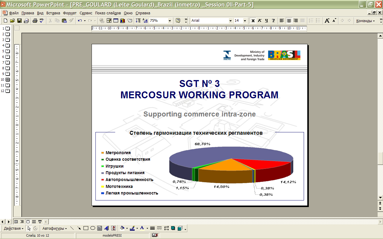
Task: Open the help question mark icon
Action: point(178,21)
